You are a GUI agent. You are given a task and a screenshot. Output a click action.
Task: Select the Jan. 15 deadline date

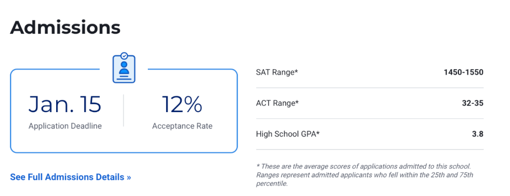[x=65, y=105]
